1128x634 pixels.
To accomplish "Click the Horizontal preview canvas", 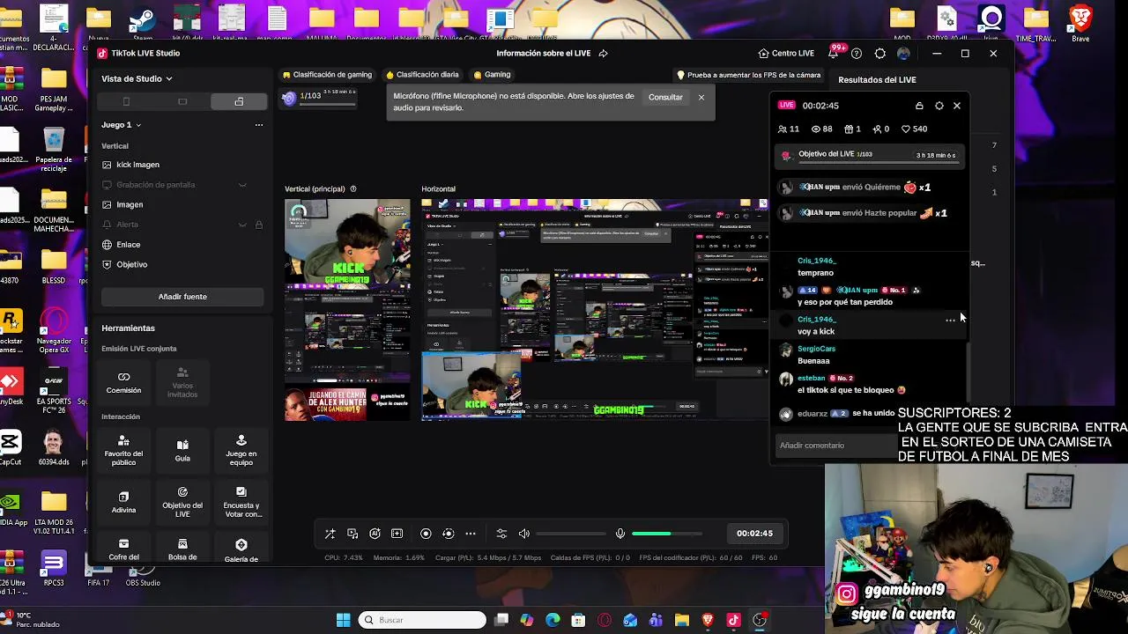I will [595, 310].
